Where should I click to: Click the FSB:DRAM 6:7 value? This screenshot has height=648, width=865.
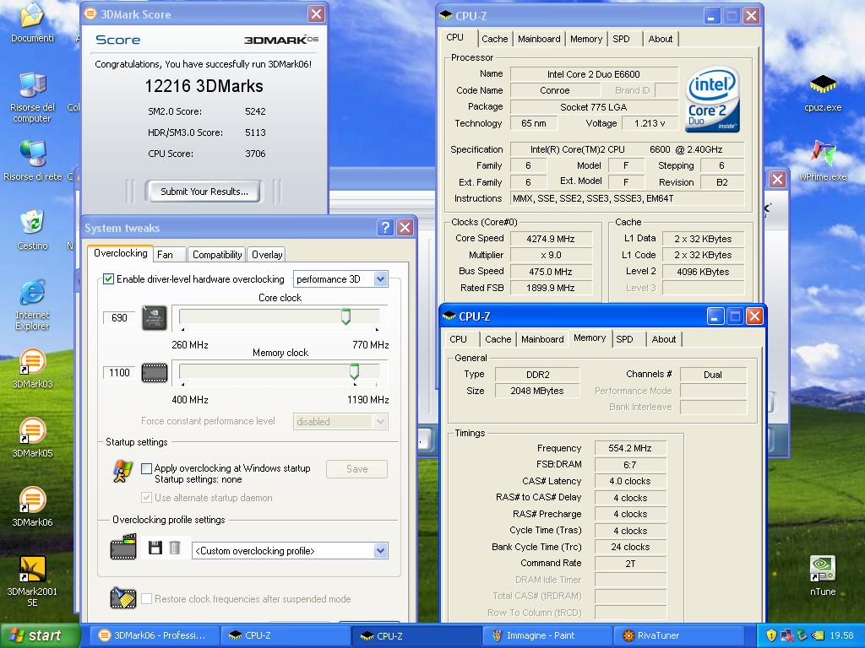[x=630, y=465]
